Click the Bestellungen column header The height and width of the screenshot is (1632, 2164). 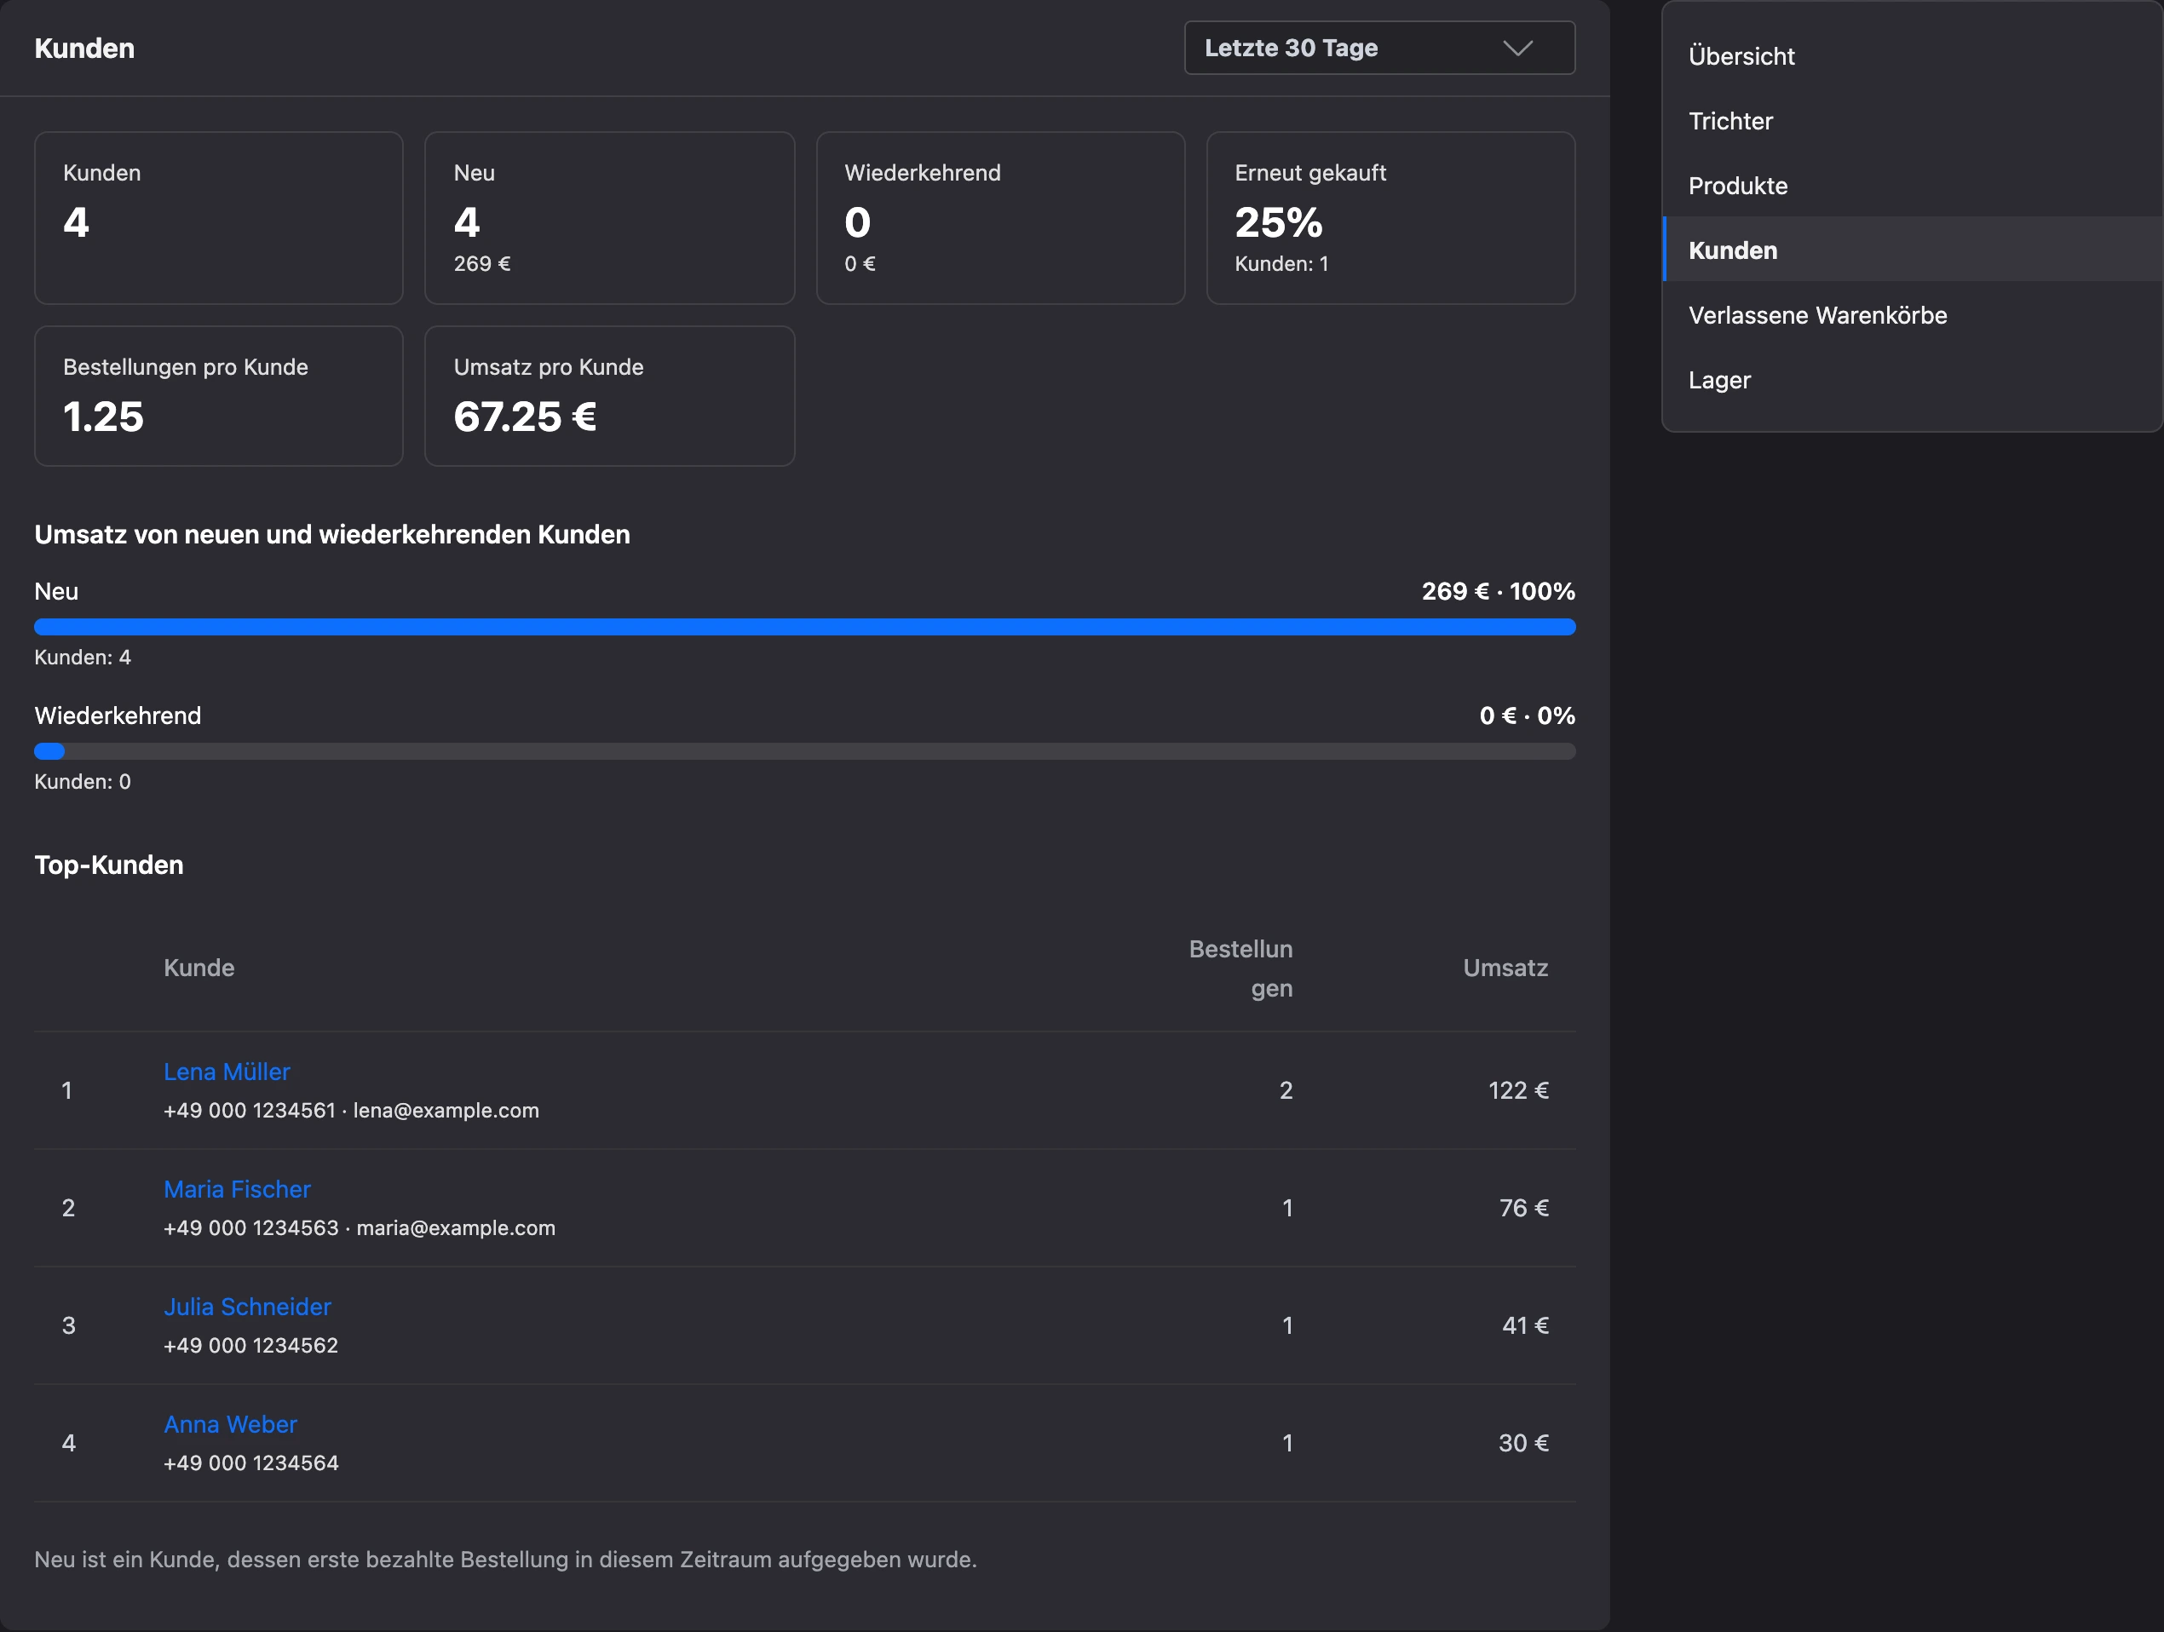(1240, 968)
